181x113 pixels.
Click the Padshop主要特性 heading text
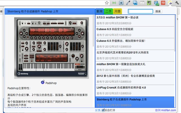point(19,88)
